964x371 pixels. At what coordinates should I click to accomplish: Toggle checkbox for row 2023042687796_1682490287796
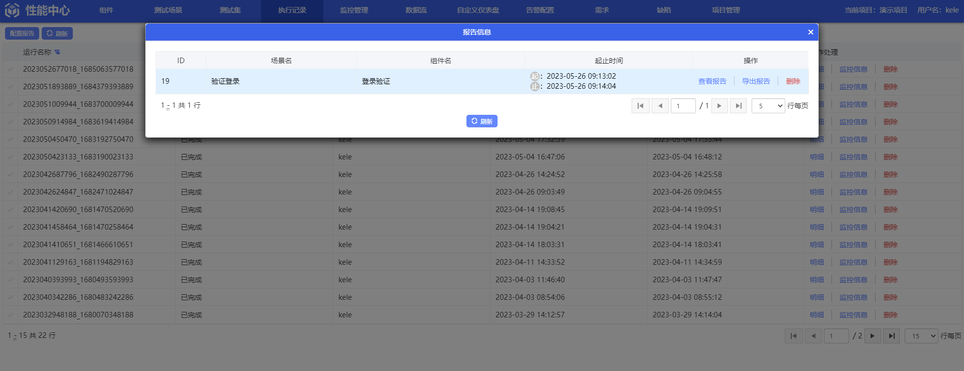pyautogui.click(x=11, y=174)
